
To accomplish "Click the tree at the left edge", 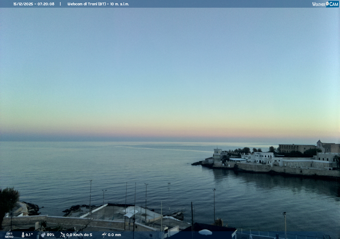I will (x=8, y=199).
